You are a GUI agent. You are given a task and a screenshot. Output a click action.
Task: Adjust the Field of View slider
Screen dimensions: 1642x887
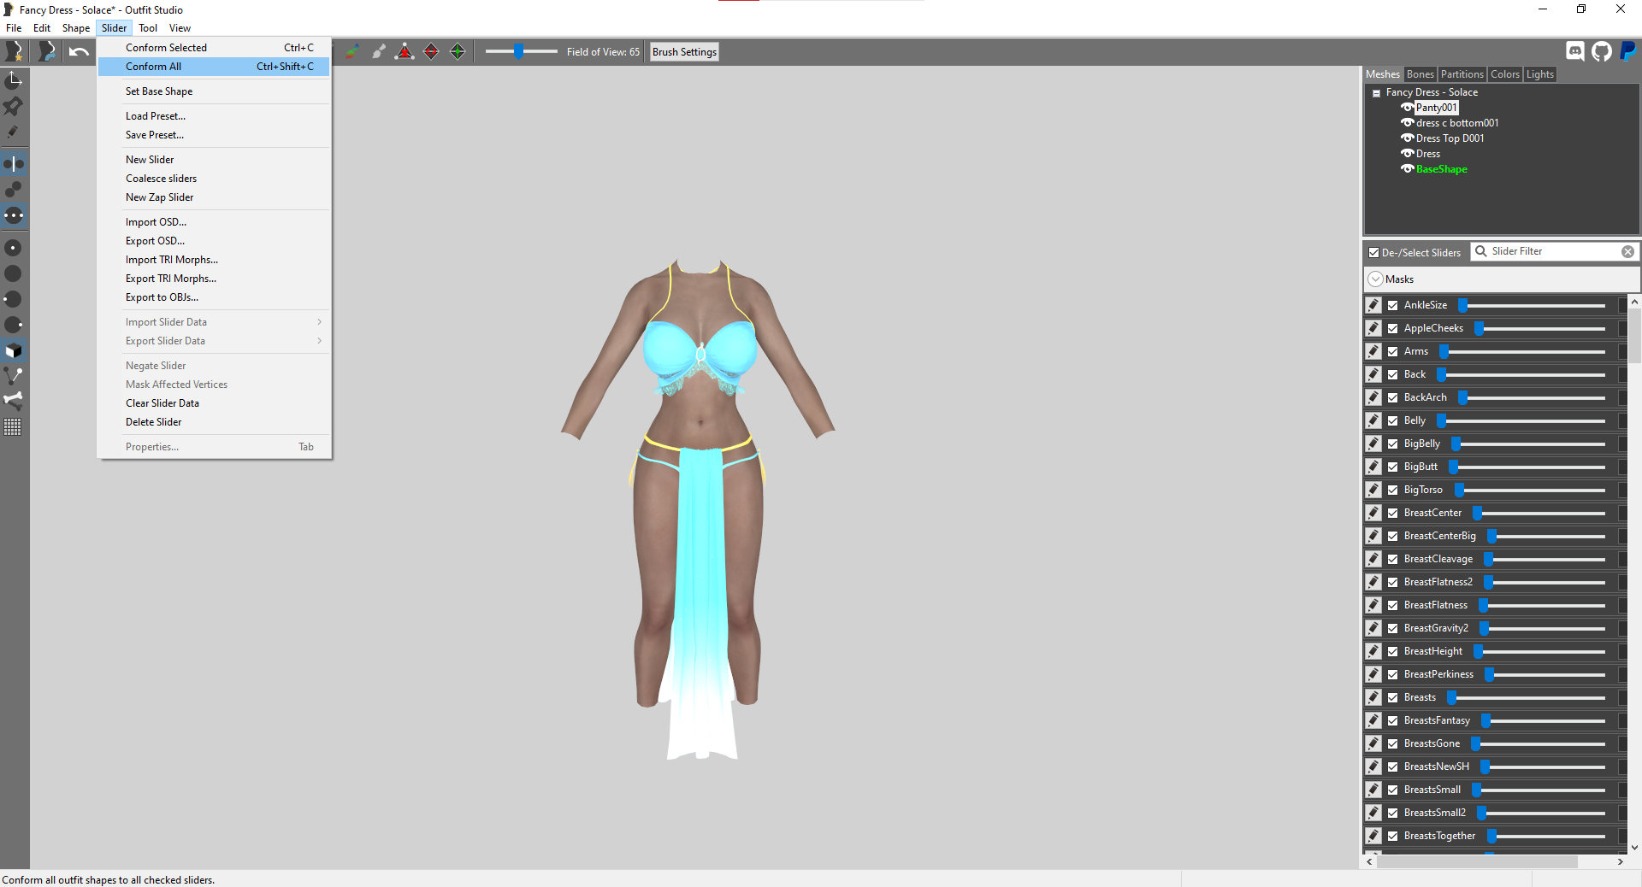[521, 52]
